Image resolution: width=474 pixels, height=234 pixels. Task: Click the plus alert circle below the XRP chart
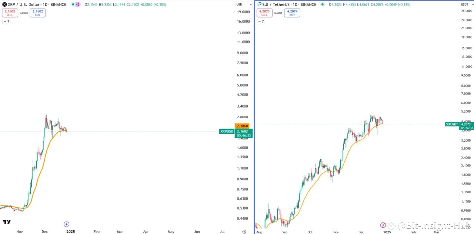point(66,224)
